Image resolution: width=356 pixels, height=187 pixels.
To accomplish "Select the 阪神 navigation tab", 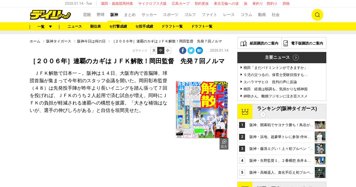I will click(x=114, y=15).
